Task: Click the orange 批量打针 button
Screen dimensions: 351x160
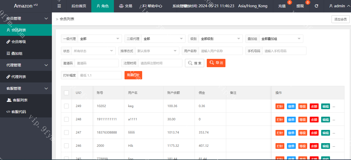Action: click(x=133, y=75)
